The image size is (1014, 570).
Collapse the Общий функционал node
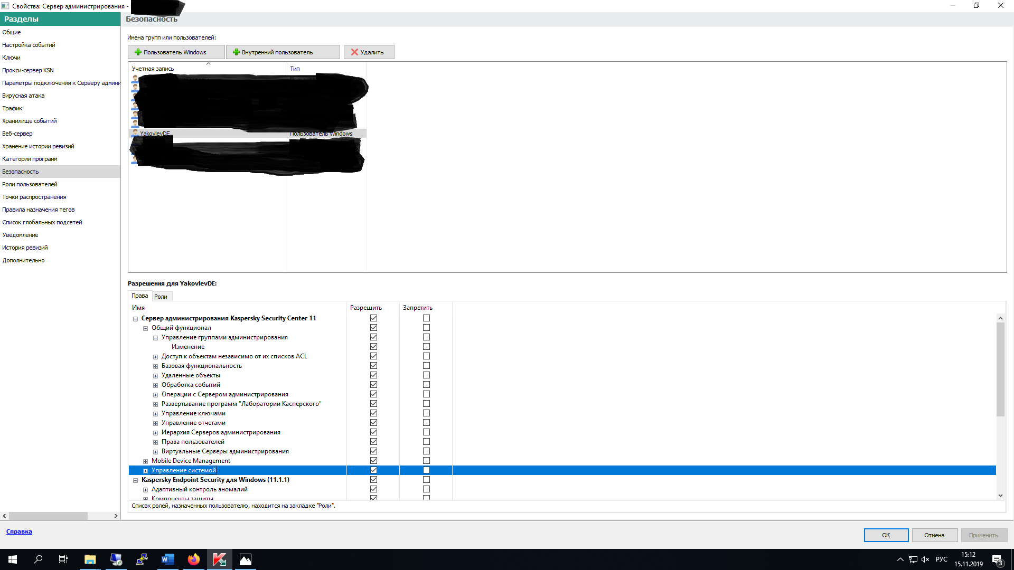click(x=145, y=328)
